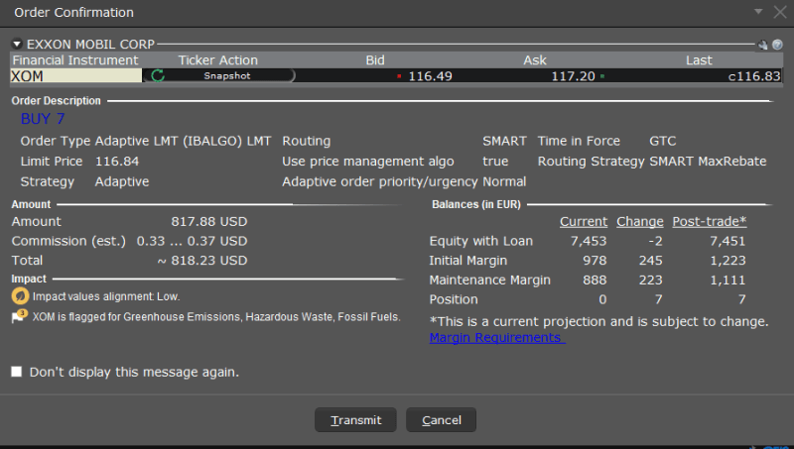This screenshot has width=794, height=449.
Task: Open the help question-mark icon
Action: 777,45
